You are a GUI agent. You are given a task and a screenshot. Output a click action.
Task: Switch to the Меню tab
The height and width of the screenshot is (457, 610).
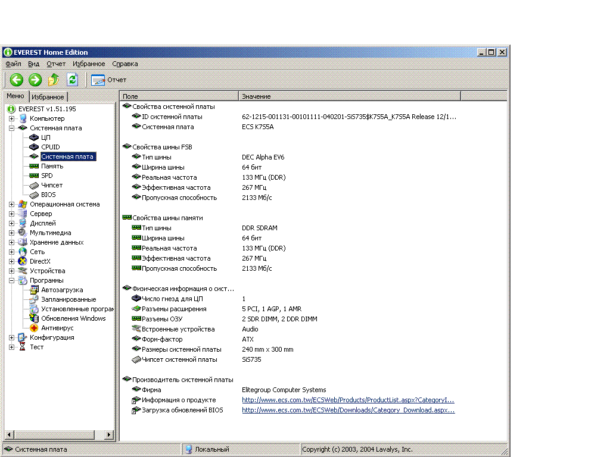point(15,96)
